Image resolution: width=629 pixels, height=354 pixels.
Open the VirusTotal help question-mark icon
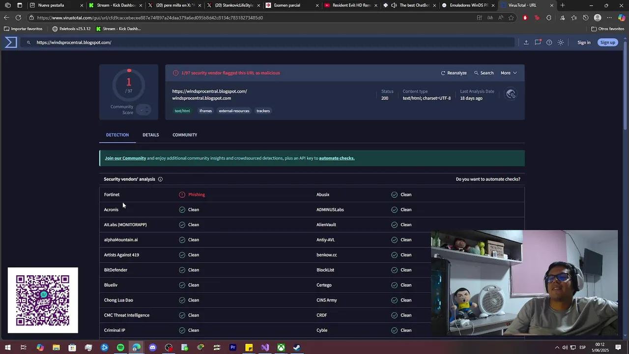tap(549, 42)
